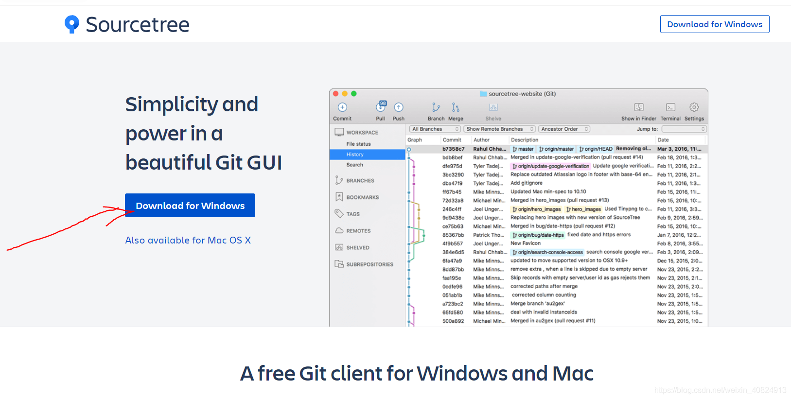Click the Commit column header
Viewport: 791px width, 399px height.
coord(452,140)
